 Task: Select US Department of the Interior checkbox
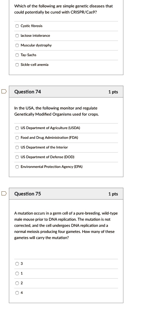pos(17,147)
